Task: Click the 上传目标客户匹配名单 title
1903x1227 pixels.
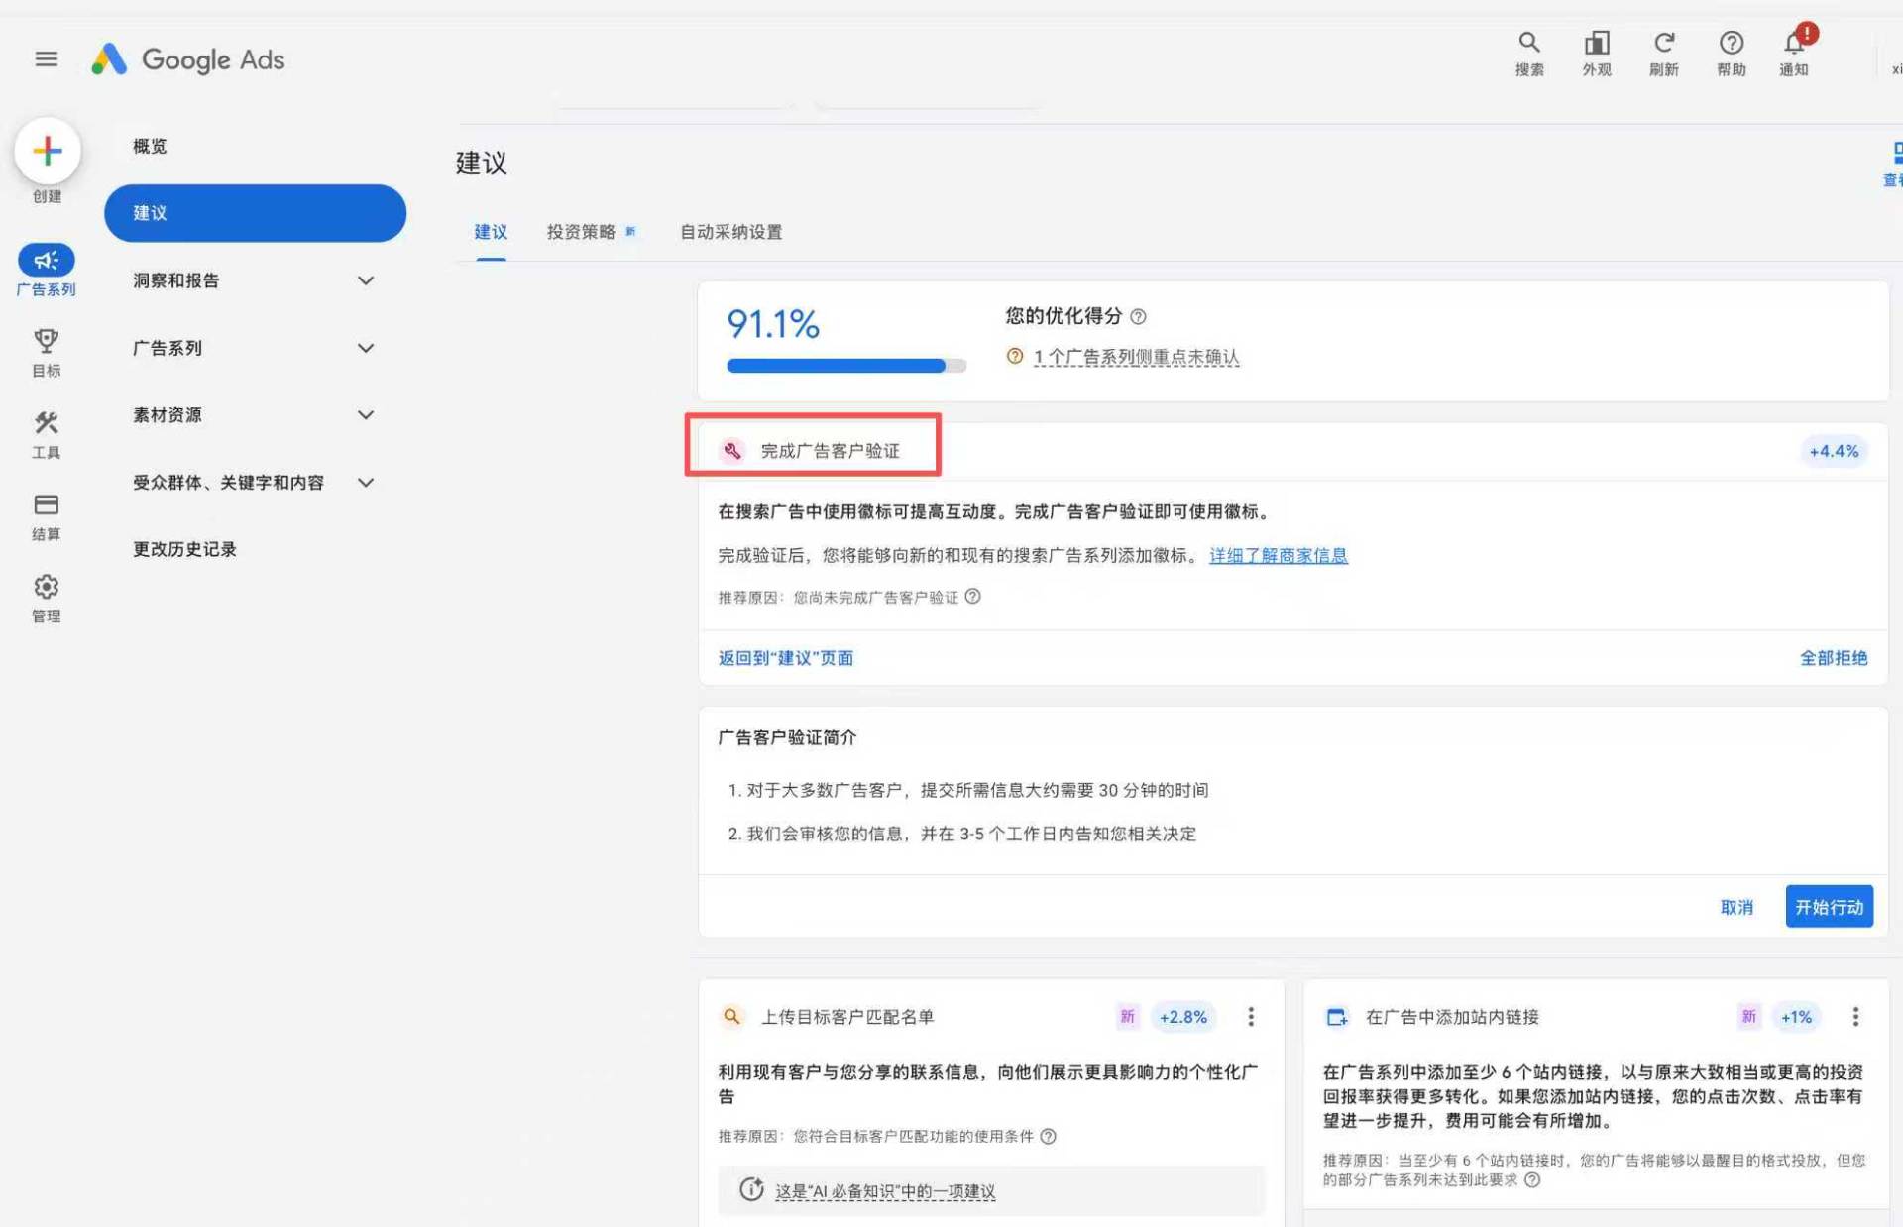Action: tap(846, 1017)
